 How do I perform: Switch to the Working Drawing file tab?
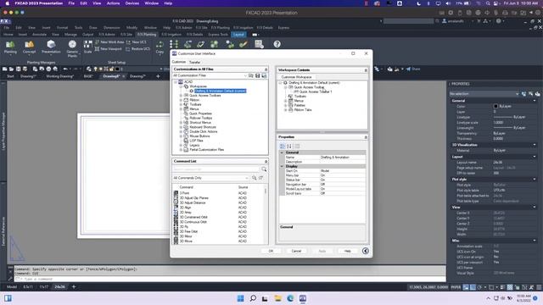click(60, 76)
